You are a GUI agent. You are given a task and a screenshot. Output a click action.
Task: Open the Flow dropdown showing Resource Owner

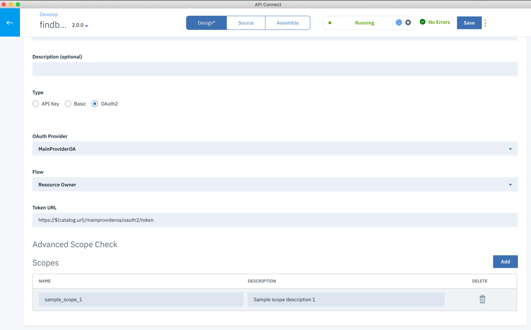click(275, 184)
